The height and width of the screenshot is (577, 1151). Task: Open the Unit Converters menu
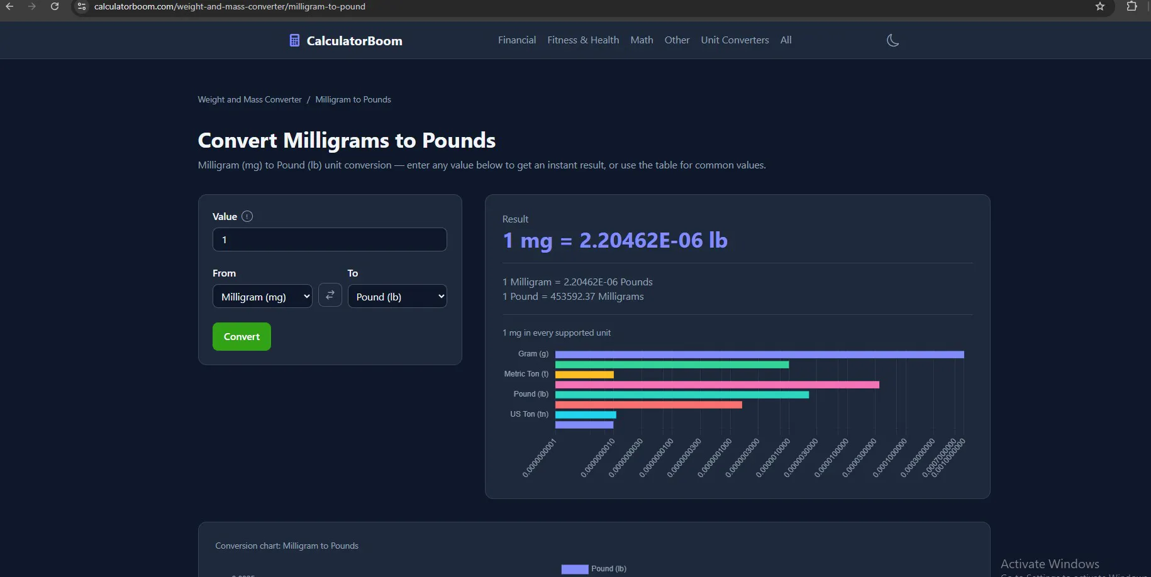coord(735,40)
